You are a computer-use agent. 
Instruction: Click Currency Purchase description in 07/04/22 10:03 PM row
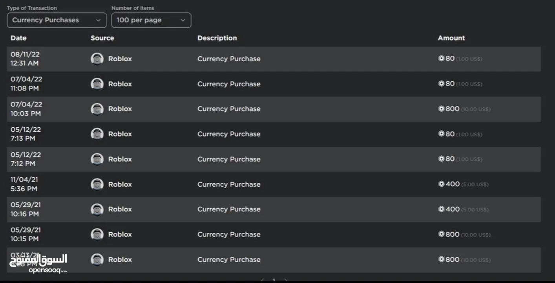click(229, 109)
